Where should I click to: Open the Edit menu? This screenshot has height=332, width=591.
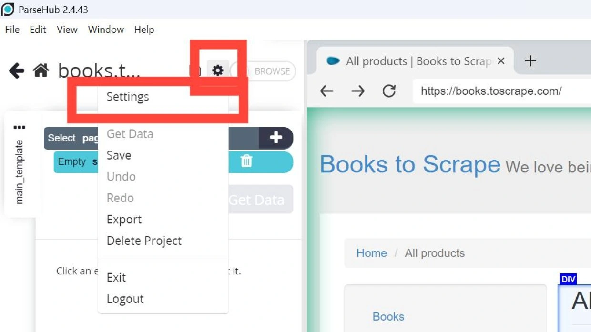pyautogui.click(x=38, y=30)
